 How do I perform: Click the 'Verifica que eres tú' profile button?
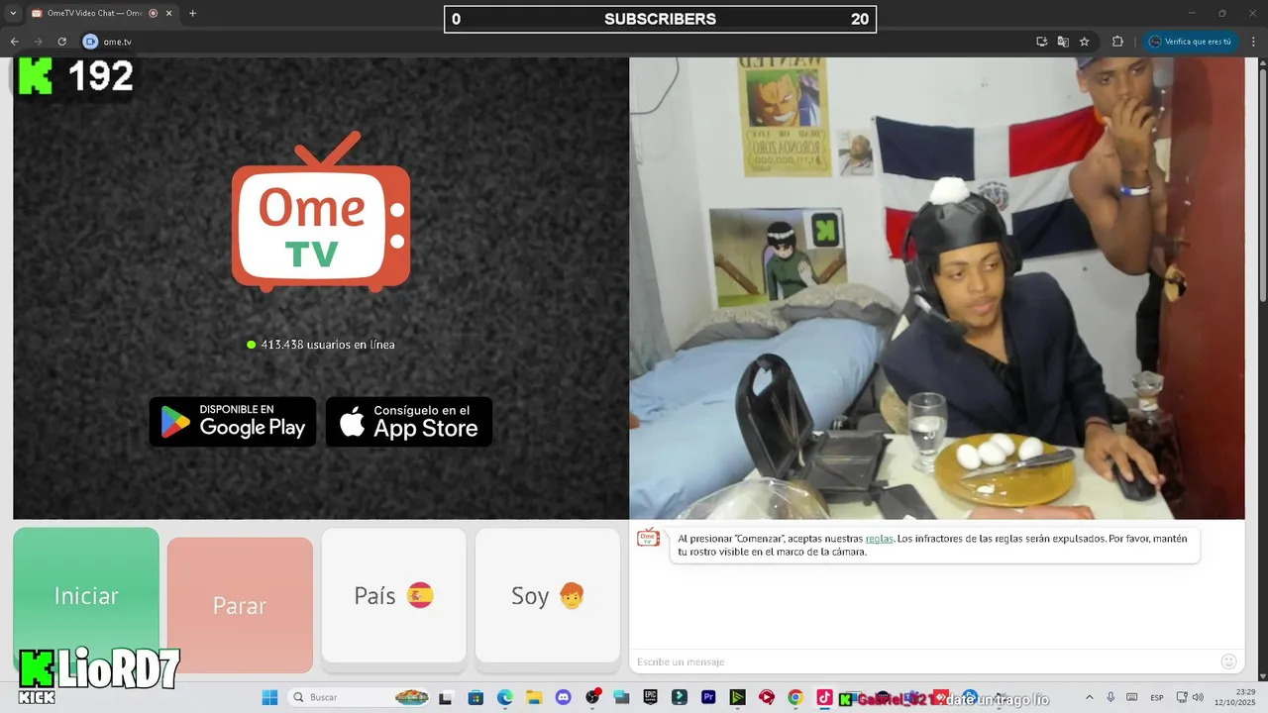click(1190, 42)
